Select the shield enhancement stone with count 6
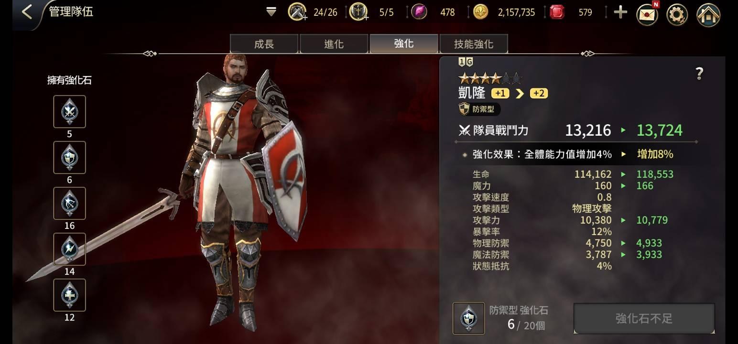Image resolution: width=738 pixels, height=344 pixels. (x=69, y=158)
